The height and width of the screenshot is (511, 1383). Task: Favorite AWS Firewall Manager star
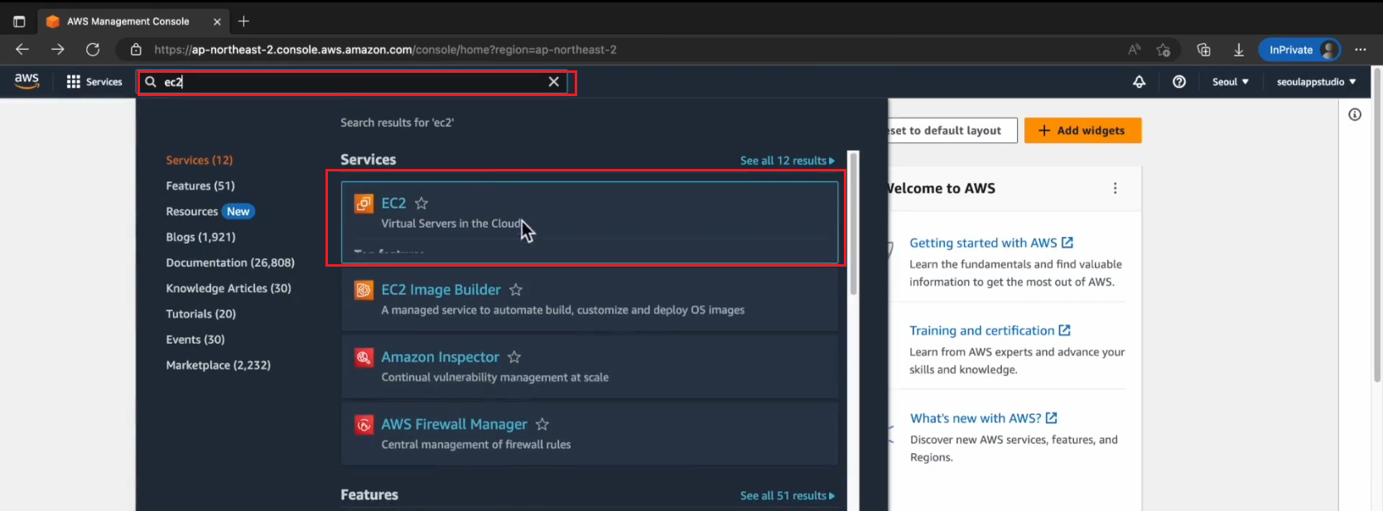tap(542, 424)
